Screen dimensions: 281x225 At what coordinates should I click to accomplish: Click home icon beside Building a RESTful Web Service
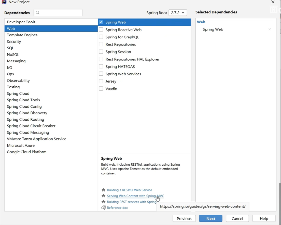click(x=103, y=190)
